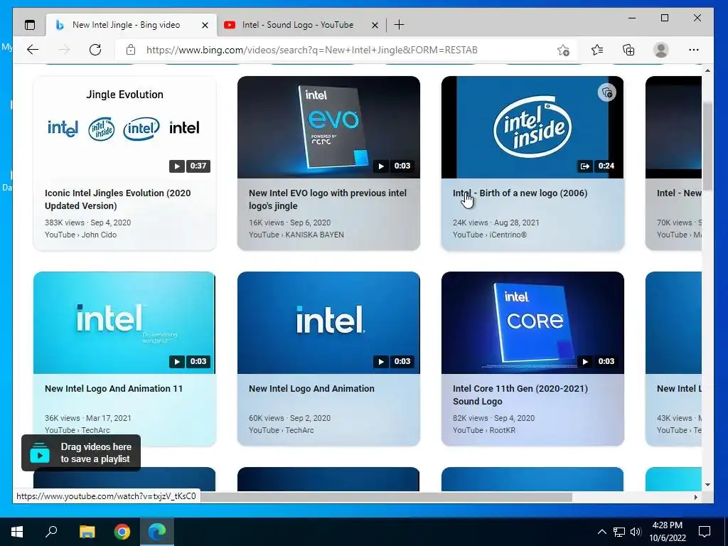Viewport: 728px width, 546px height.
Task: Open 'Iconic Intel Jingles Evolution (2020 Updated Version)' title
Action: point(118,199)
